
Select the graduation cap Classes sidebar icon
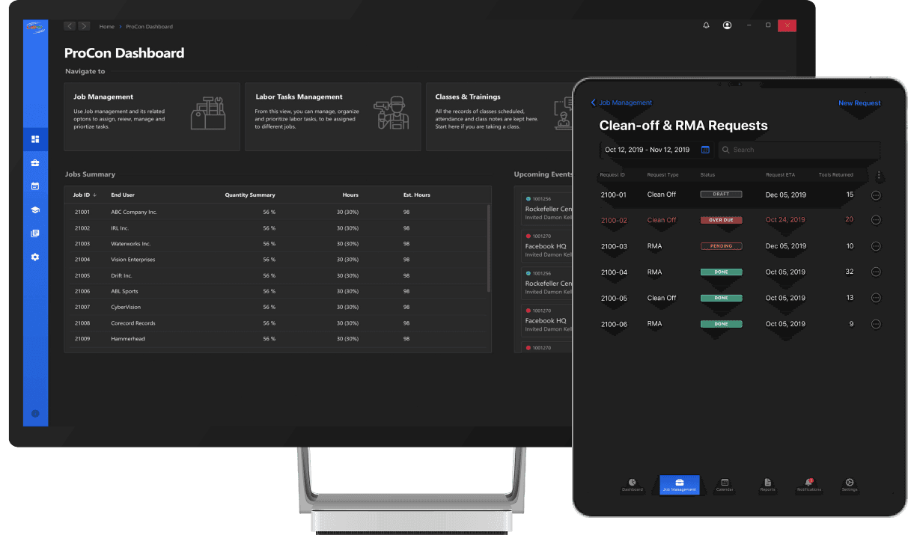pyautogui.click(x=35, y=210)
